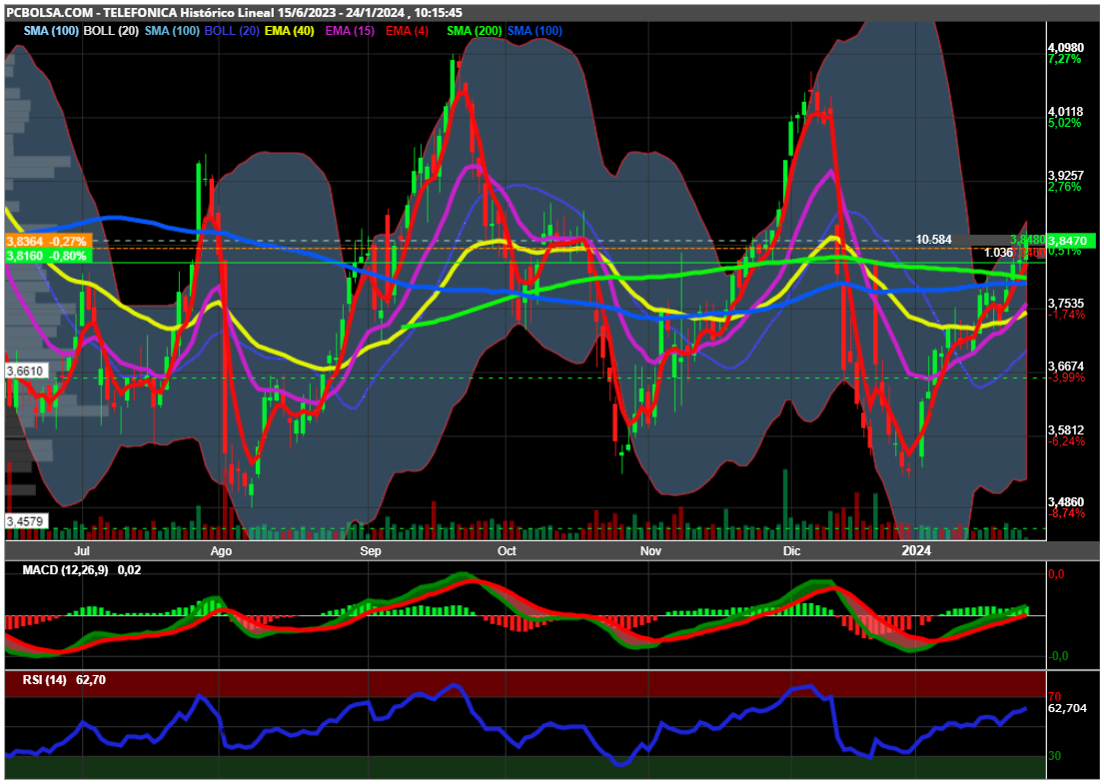The image size is (1104, 784).
Task: Select the -8,74% percentage label
Action: point(1066,513)
